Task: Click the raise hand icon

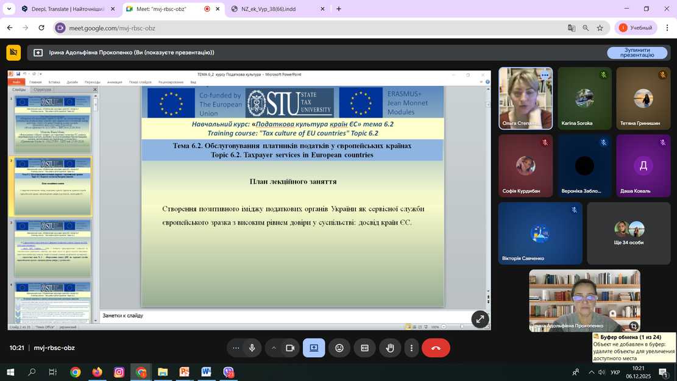Action: [x=390, y=347]
